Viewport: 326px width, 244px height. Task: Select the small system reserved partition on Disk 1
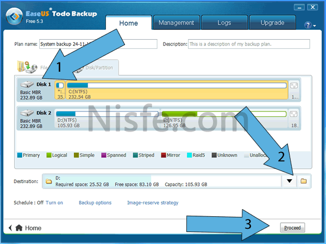(60, 91)
